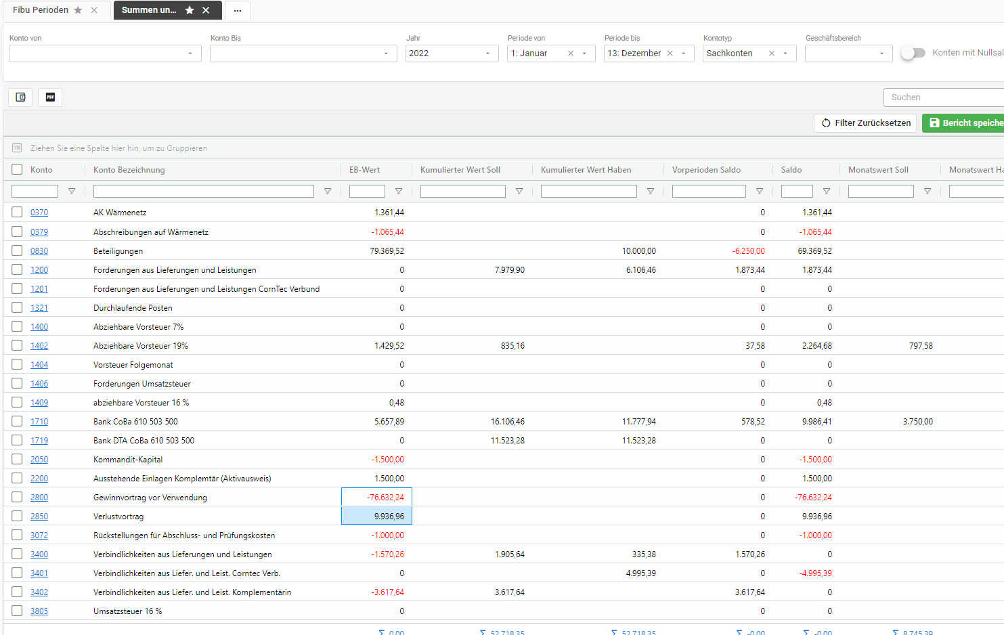Image resolution: width=1004 pixels, height=635 pixels.
Task: Switch to the Fibu Perioden tab
Action: [41, 10]
